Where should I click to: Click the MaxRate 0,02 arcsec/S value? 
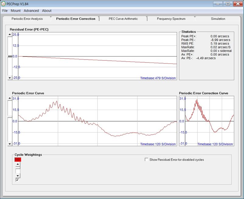pos(221,47)
